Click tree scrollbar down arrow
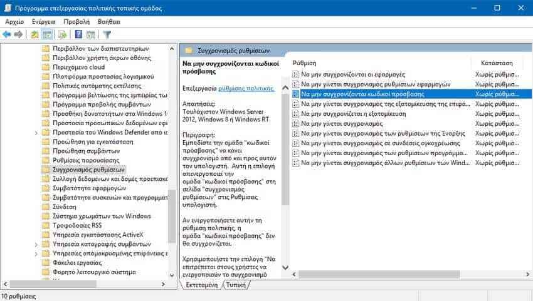The width and height of the screenshot is (533, 301). pyautogui.click(x=172, y=275)
